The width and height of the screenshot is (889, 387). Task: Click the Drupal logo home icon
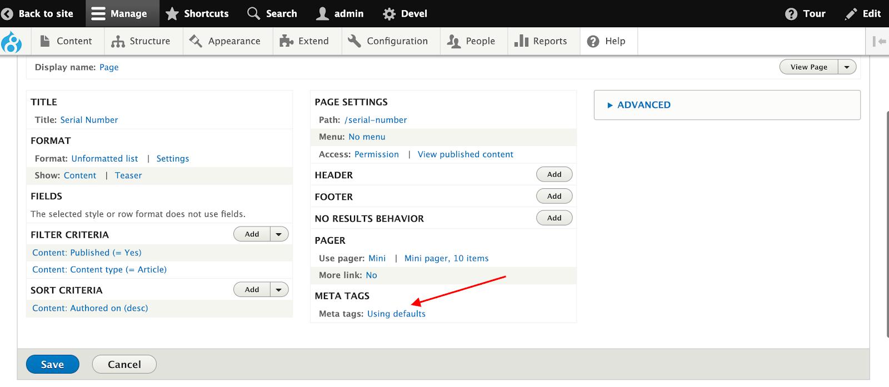point(12,42)
